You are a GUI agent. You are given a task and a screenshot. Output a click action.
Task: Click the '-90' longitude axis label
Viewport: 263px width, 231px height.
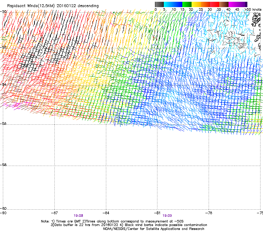click(x=3, y=213)
